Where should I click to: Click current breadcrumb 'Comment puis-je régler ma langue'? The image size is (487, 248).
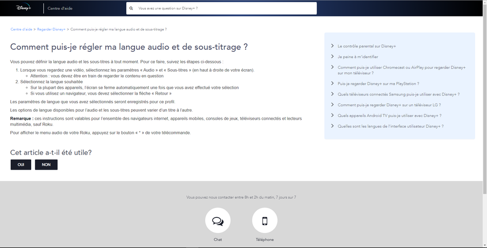pos(118,29)
